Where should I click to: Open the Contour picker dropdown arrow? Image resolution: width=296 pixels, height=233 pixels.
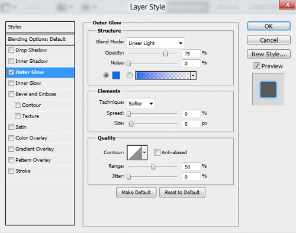[144, 152]
